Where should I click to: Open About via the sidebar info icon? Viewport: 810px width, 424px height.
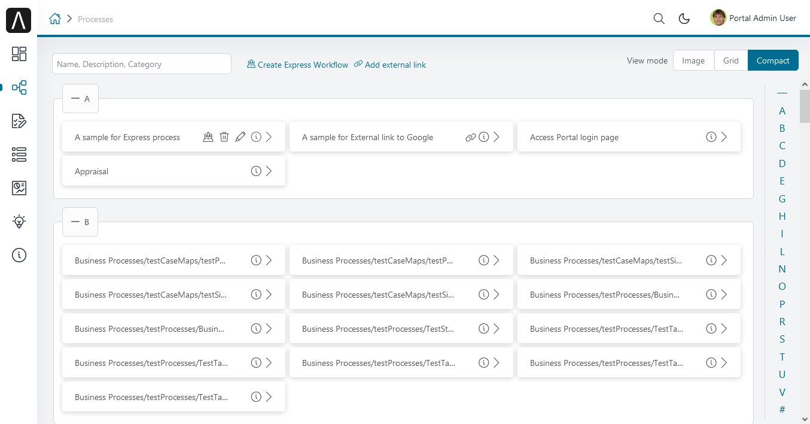(x=19, y=255)
